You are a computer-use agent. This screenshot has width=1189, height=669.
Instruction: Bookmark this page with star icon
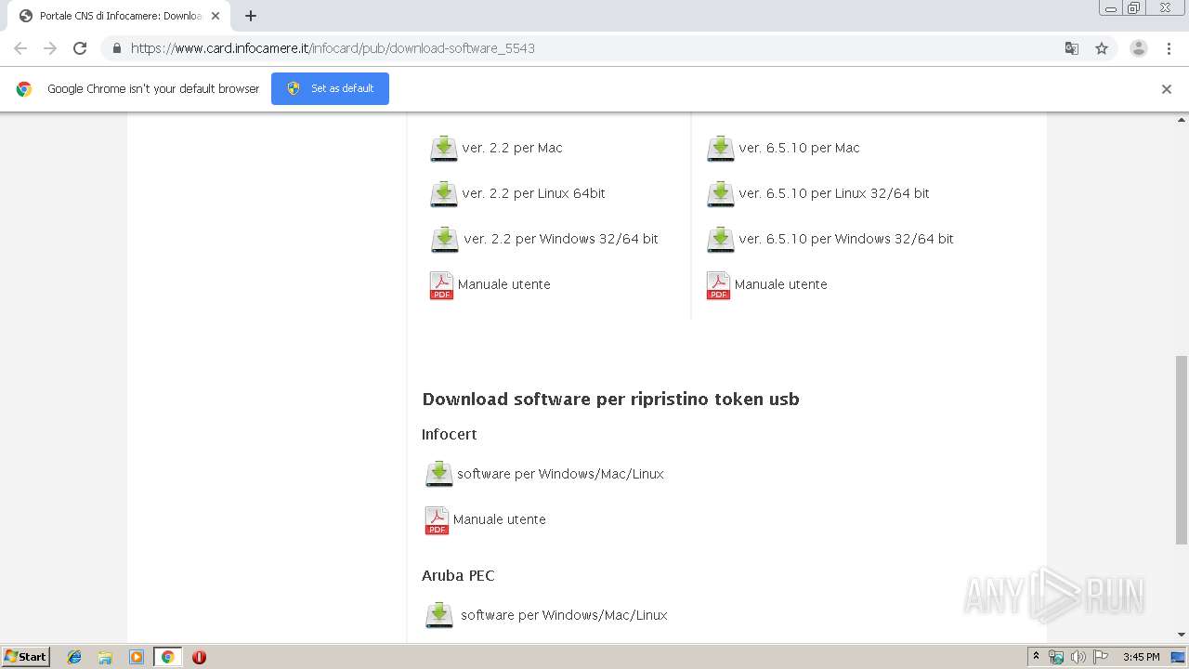click(1102, 48)
